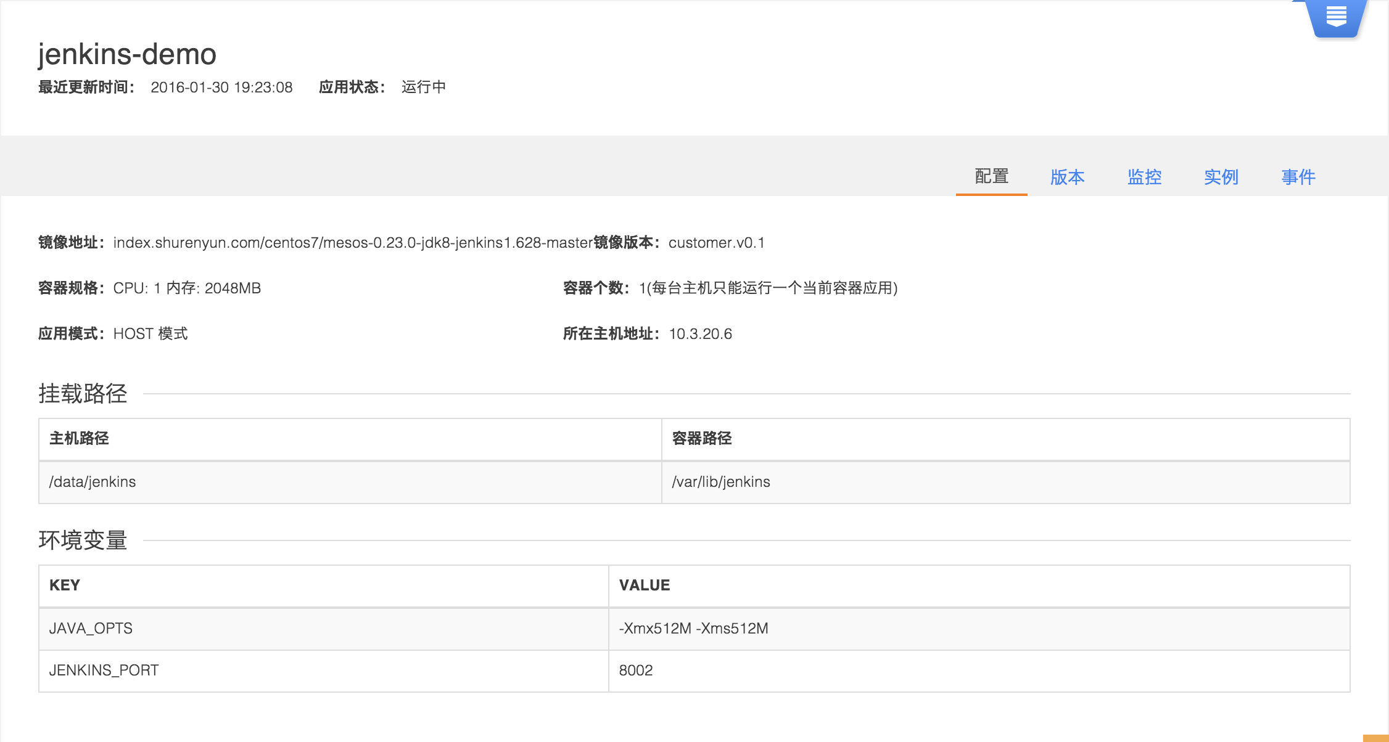This screenshot has width=1389, height=742.
Task: Click the 应用状态 label
Action: click(x=352, y=87)
